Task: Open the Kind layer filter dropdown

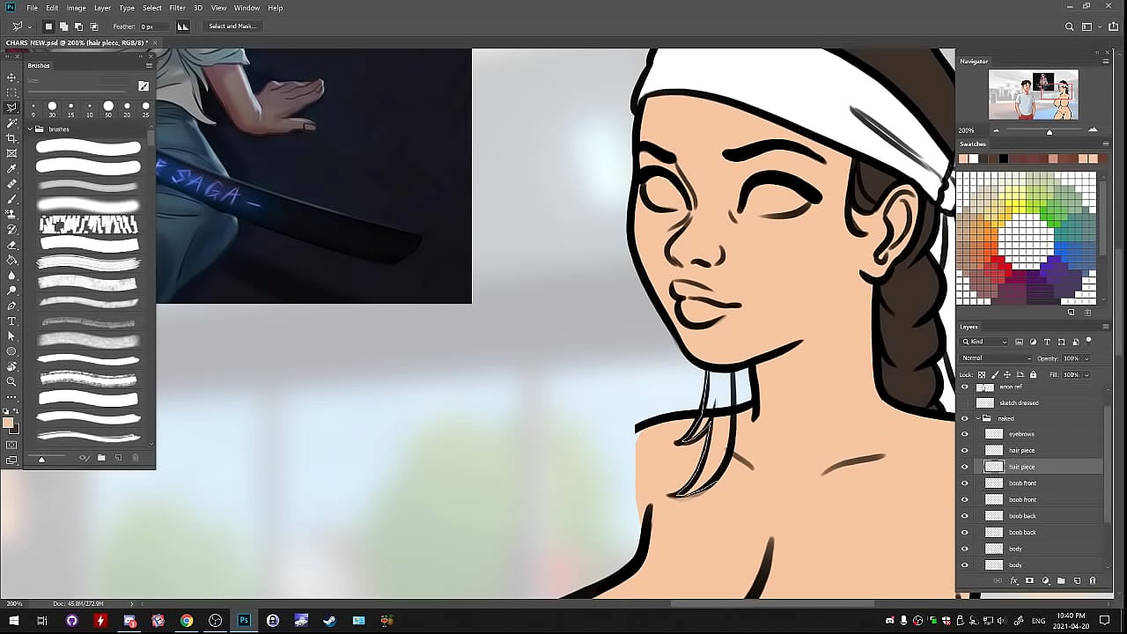Action: click(989, 342)
